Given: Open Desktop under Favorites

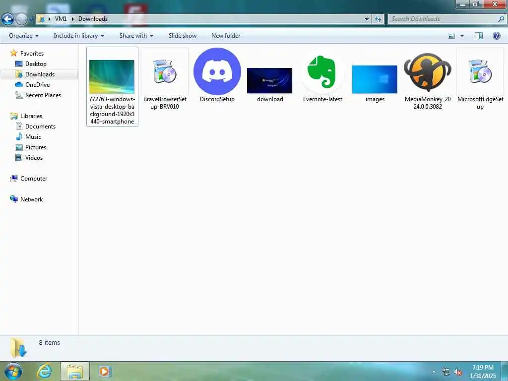Looking at the screenshot, I should pos(36,64).
